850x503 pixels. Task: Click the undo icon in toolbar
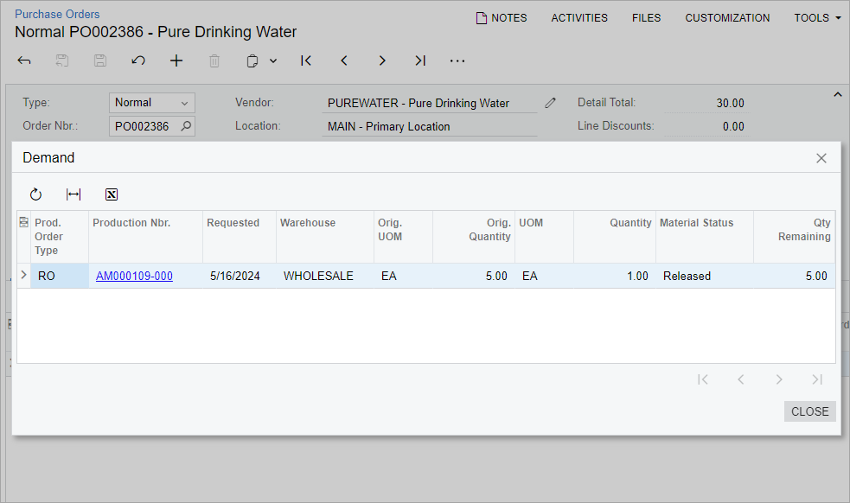pos(138,60)
